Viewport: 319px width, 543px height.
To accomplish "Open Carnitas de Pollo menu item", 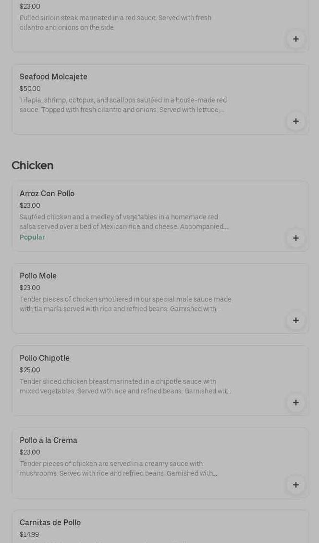I will (50, 523).
